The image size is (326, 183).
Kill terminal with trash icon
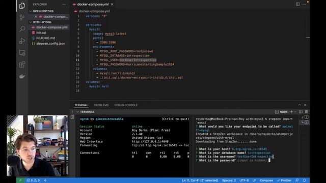coord(306,112)
